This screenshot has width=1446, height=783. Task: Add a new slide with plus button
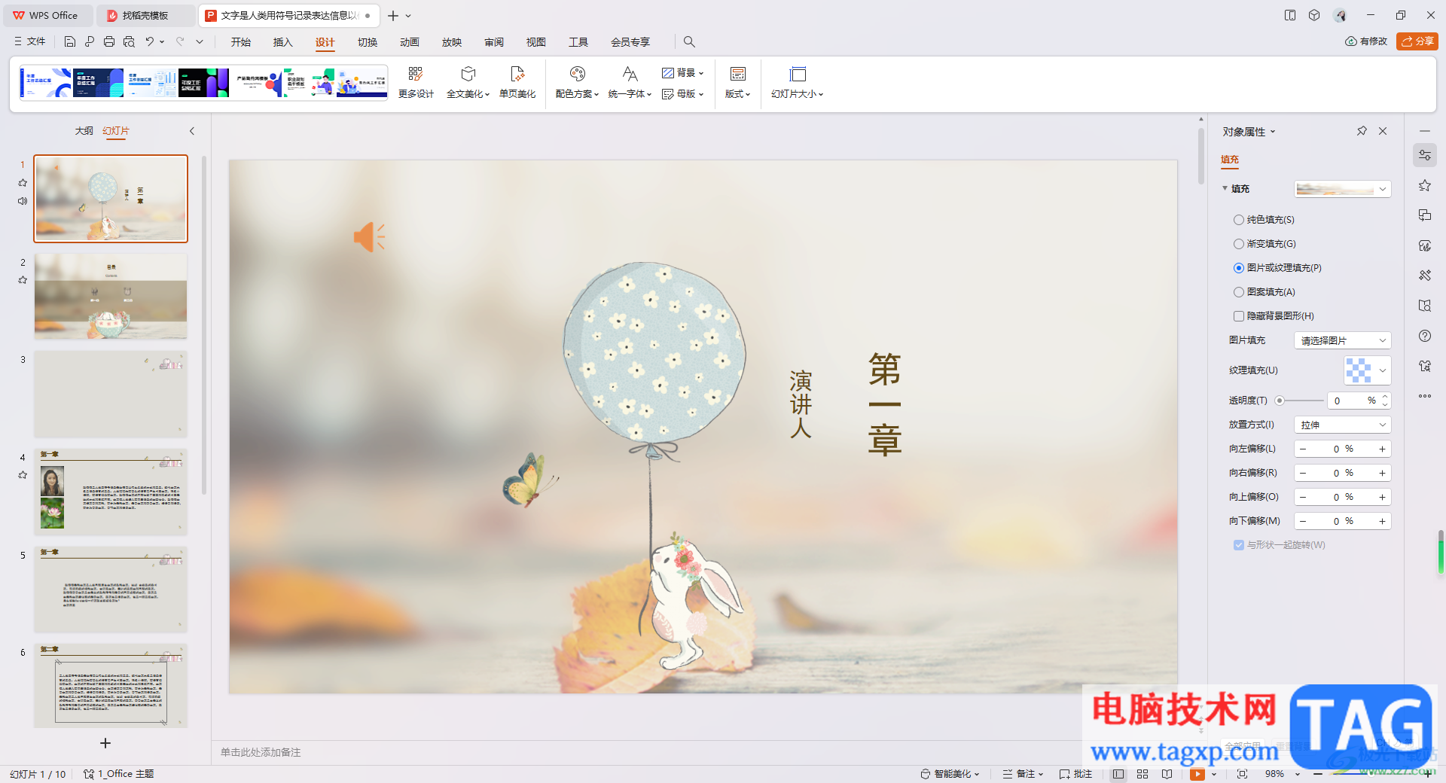(105, 743)
